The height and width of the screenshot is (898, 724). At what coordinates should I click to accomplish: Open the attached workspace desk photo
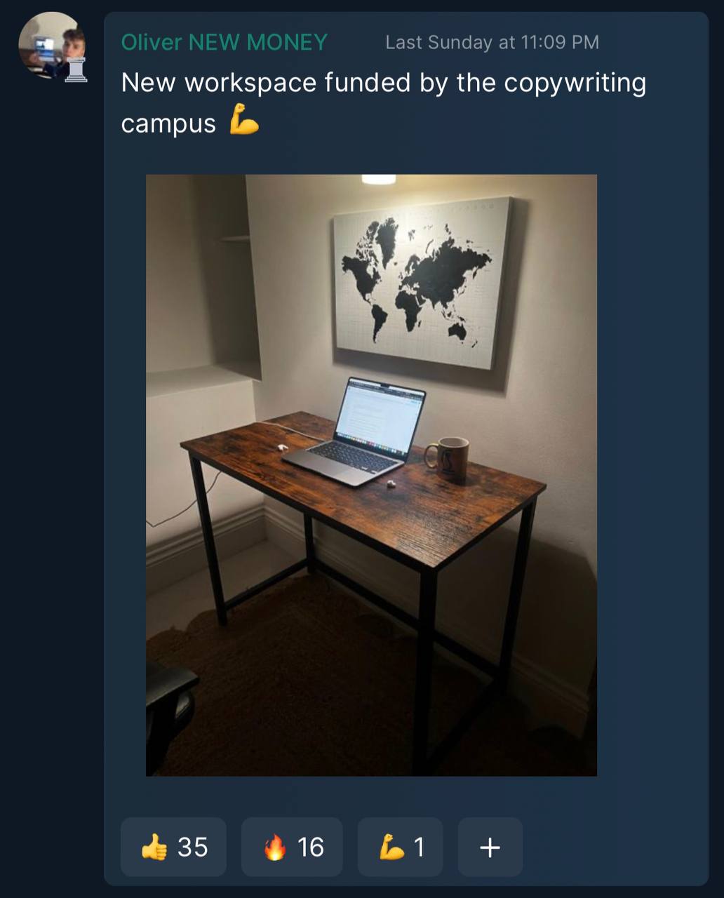point(371,475)
